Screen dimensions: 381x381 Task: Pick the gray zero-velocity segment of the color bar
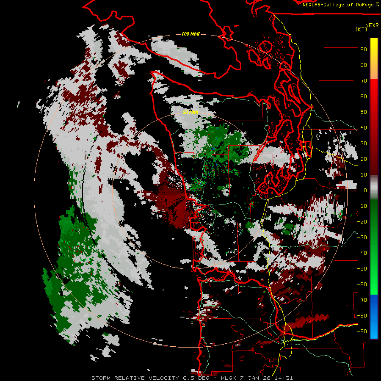coord(374,188)
